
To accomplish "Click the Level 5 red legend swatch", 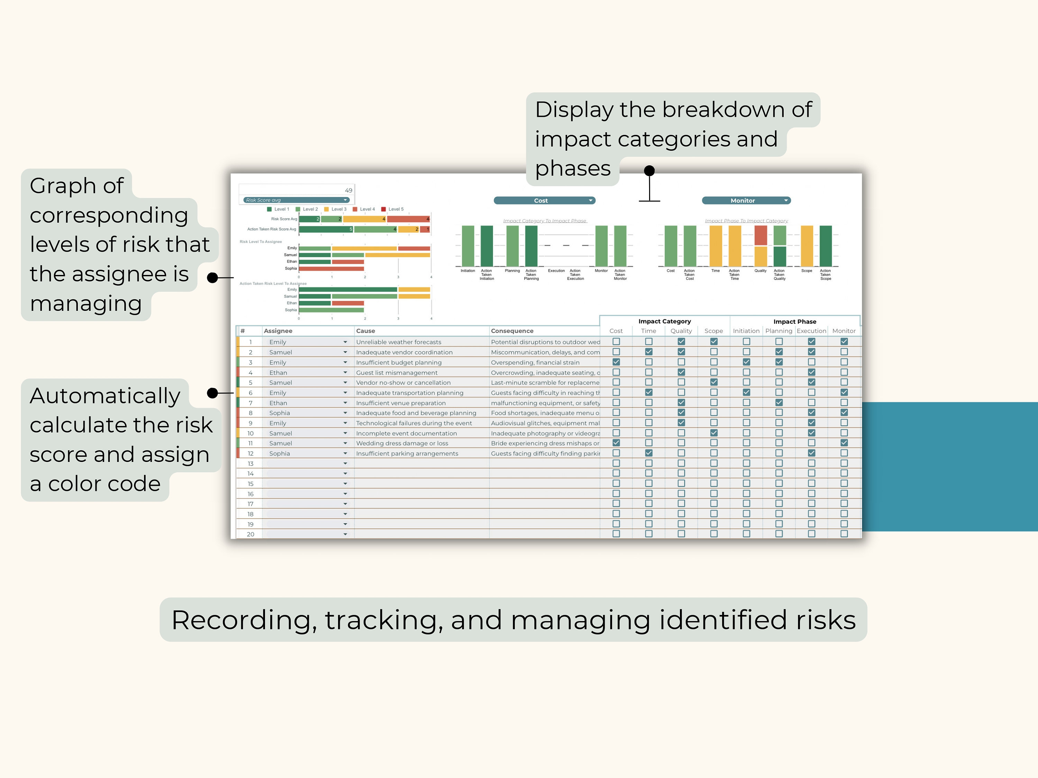I will [383, 209].
